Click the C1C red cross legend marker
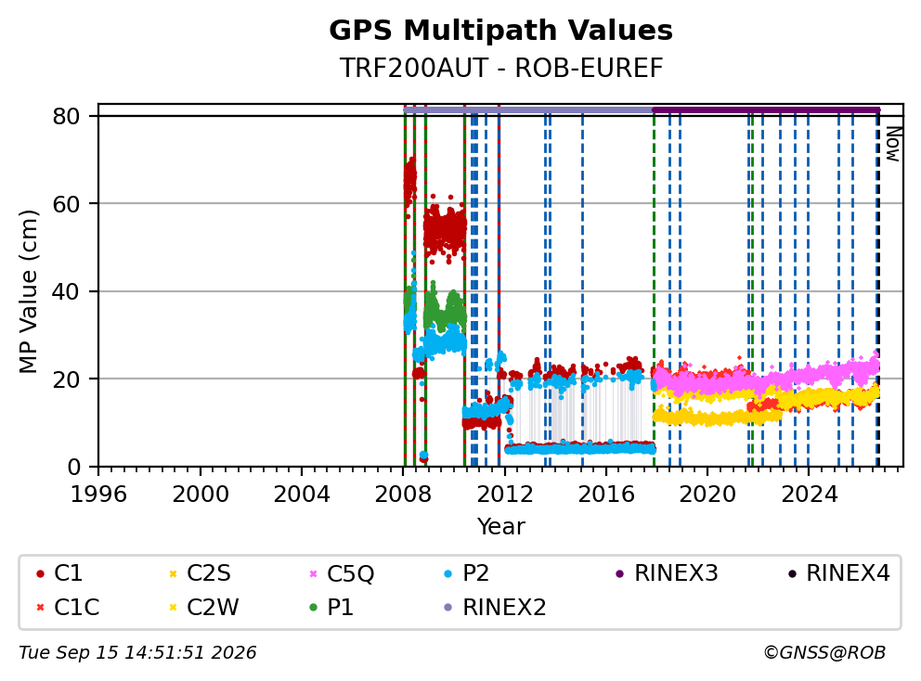Screen dimensions: 921x681 point(40,607)
